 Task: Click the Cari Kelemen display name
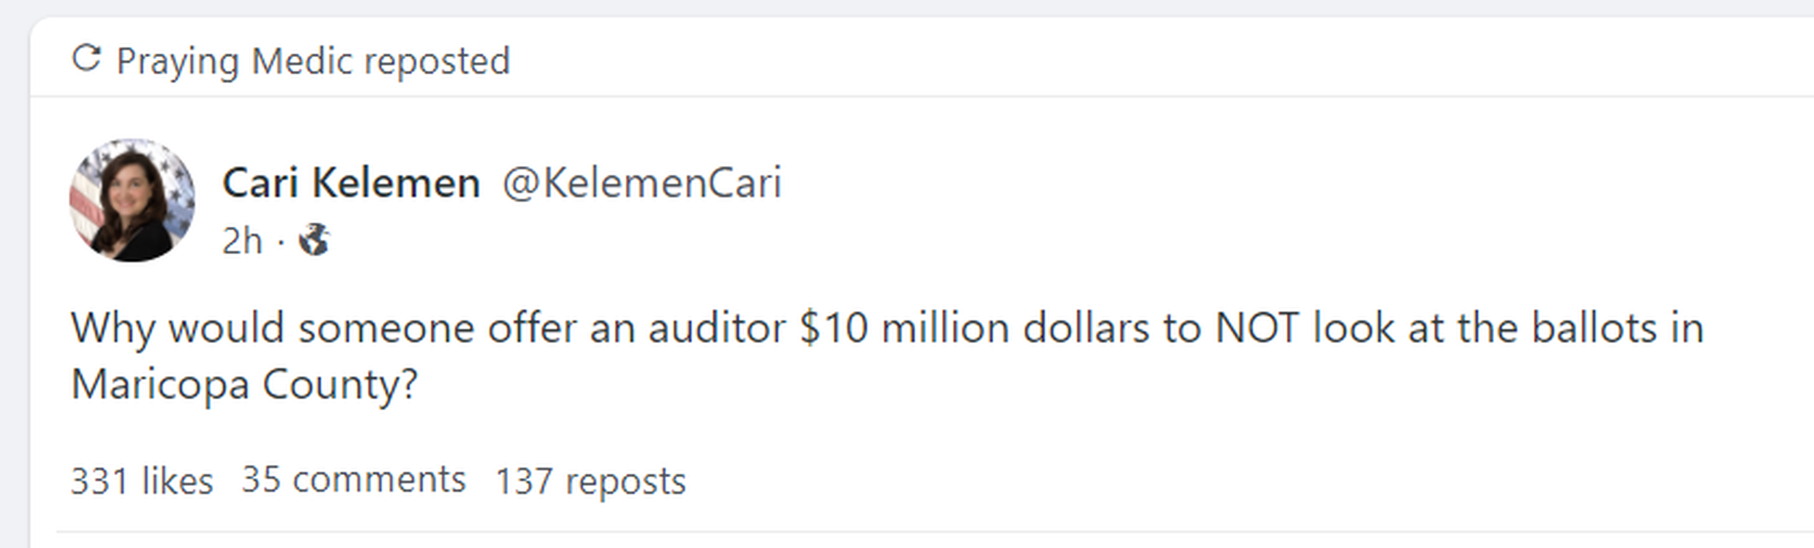coord(351,183)
